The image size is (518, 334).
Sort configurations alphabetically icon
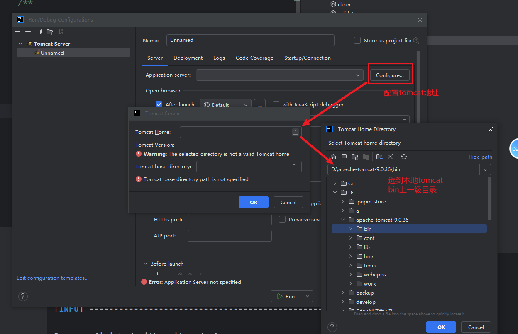[x=61, y=32]
